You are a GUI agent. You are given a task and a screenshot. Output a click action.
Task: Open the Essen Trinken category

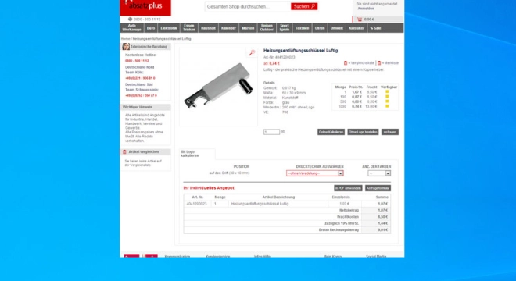point(189,28)
